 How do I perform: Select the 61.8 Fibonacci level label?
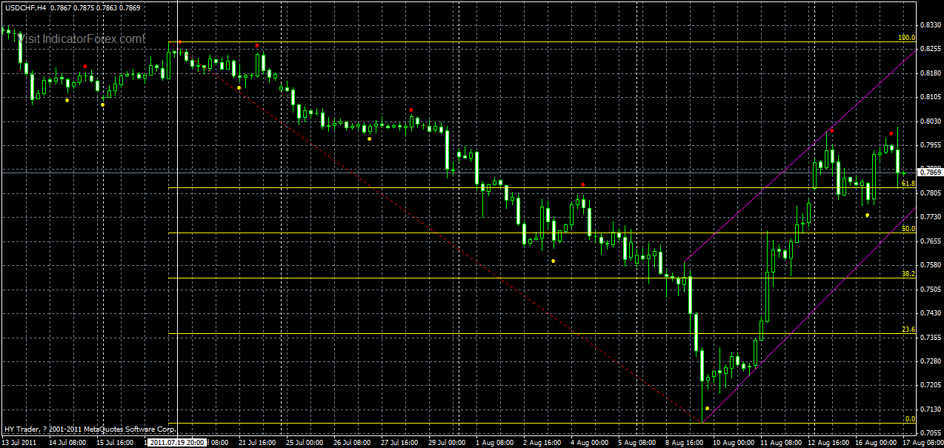[x=908, y=183]
